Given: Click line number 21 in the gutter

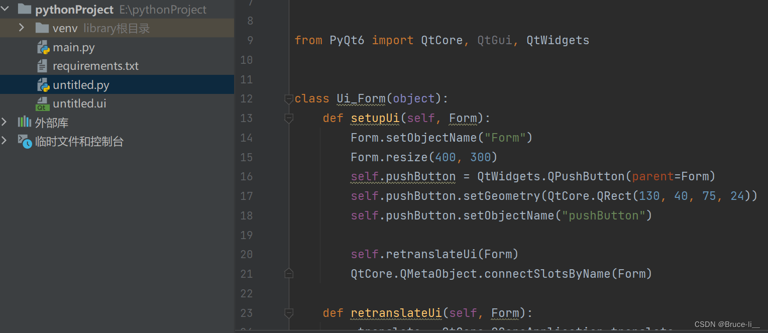Looking at the screenshot, I should [x=246, y=274].
